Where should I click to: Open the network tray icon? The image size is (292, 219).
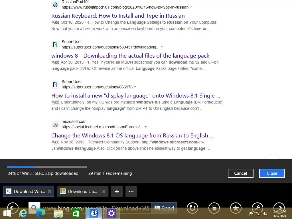tap(258, 213)
